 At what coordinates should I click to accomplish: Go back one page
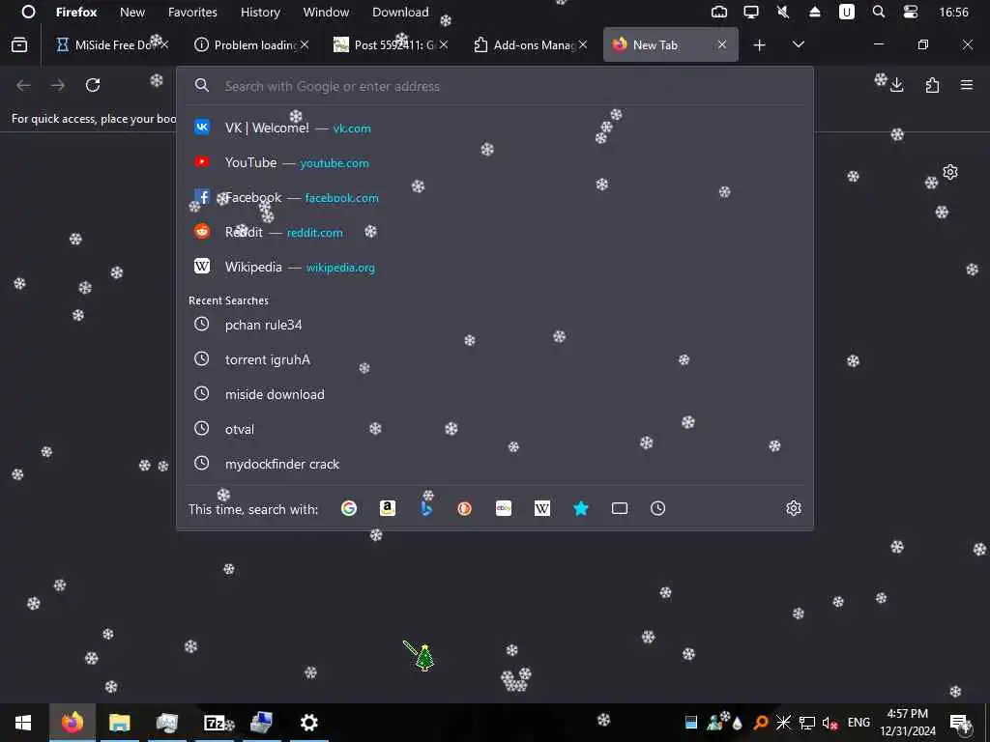click(23, 85)
